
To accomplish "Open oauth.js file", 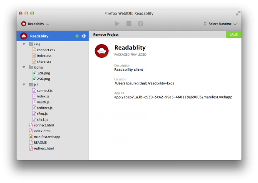I will pos(43,102).
